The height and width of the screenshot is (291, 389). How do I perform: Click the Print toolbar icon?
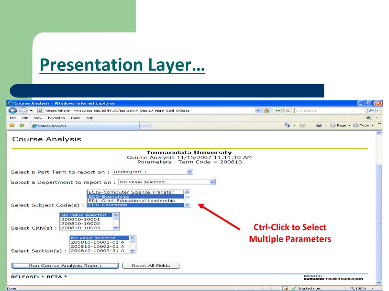point(319,125)
